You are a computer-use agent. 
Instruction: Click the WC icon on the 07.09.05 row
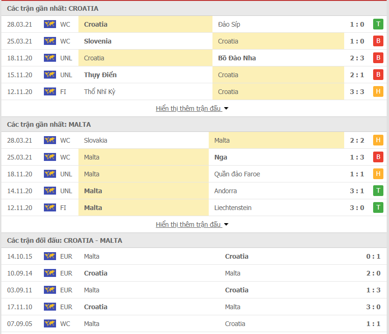coord(50,324)
